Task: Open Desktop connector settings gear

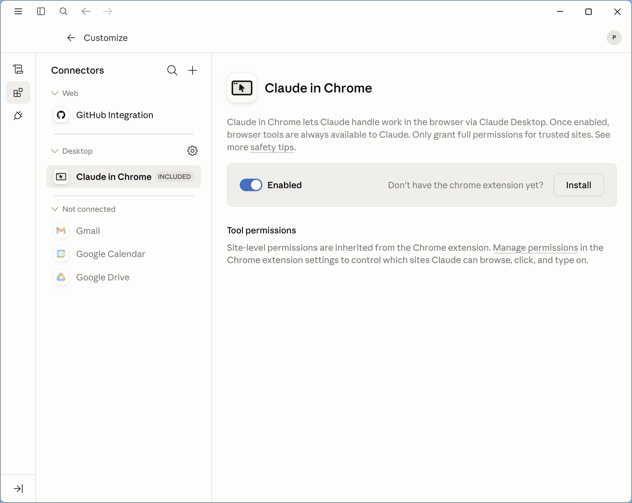Action: [x=192, y=151]
